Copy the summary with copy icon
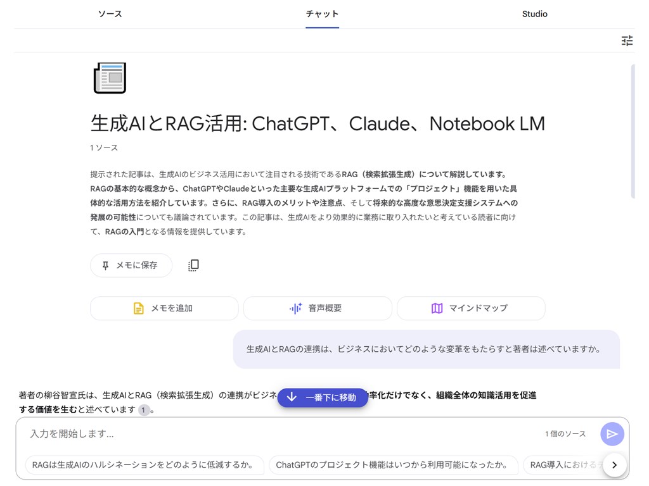 point(193,265)
